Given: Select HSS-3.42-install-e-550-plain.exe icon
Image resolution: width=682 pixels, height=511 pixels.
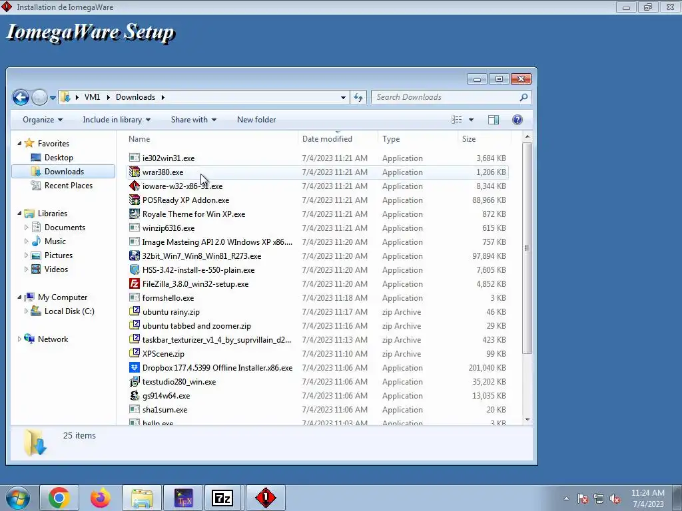Looking at the screenshot, I should (x=135, y=270).
